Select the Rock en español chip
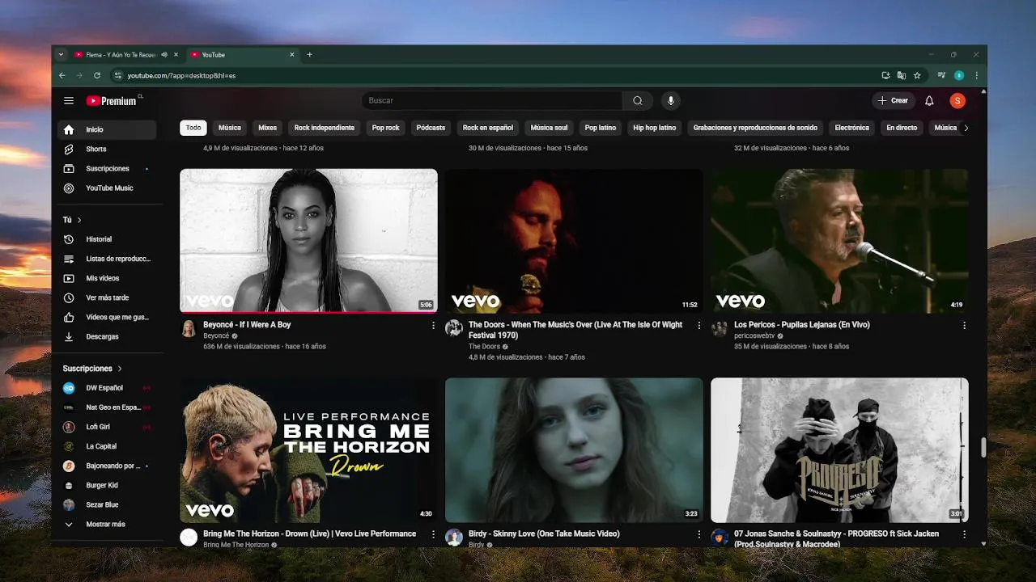1036x582 pixels. tap(488, 128)
